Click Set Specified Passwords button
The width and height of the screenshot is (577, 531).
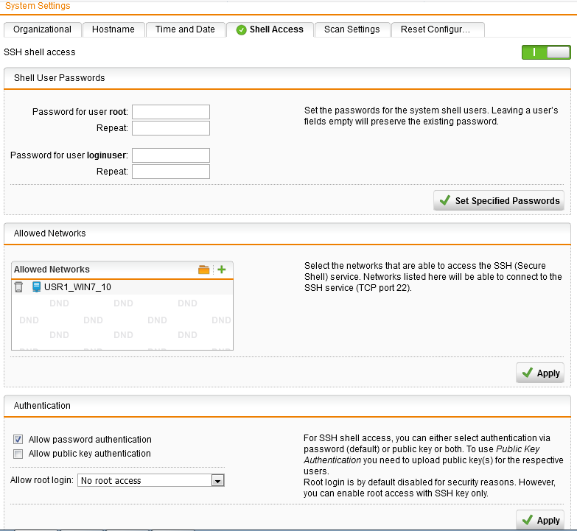pos(499,200)
